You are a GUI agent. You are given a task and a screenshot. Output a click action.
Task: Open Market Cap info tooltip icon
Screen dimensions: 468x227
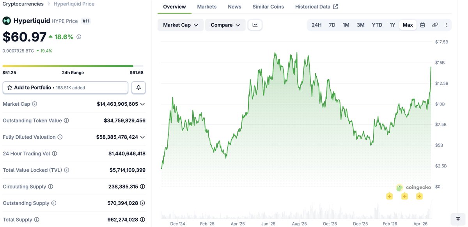[34, 104]
